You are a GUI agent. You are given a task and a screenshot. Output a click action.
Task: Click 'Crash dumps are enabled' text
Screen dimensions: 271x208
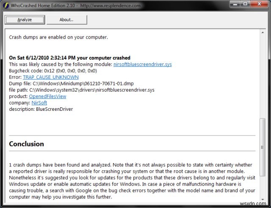[58, 37]
